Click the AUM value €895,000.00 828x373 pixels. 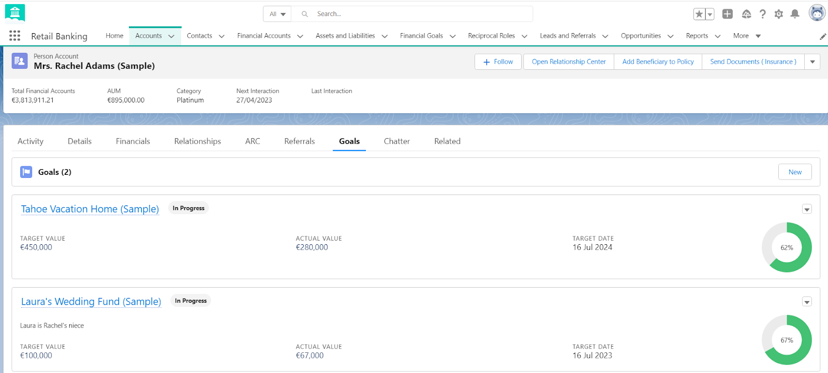pyautogui.click(x=126, y=100)
